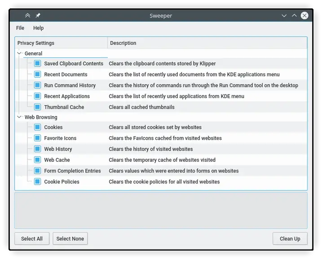Select the 'Saved Clipboard Contents' label
This screenshot has width=322, height=259.
tap(74, 64)
